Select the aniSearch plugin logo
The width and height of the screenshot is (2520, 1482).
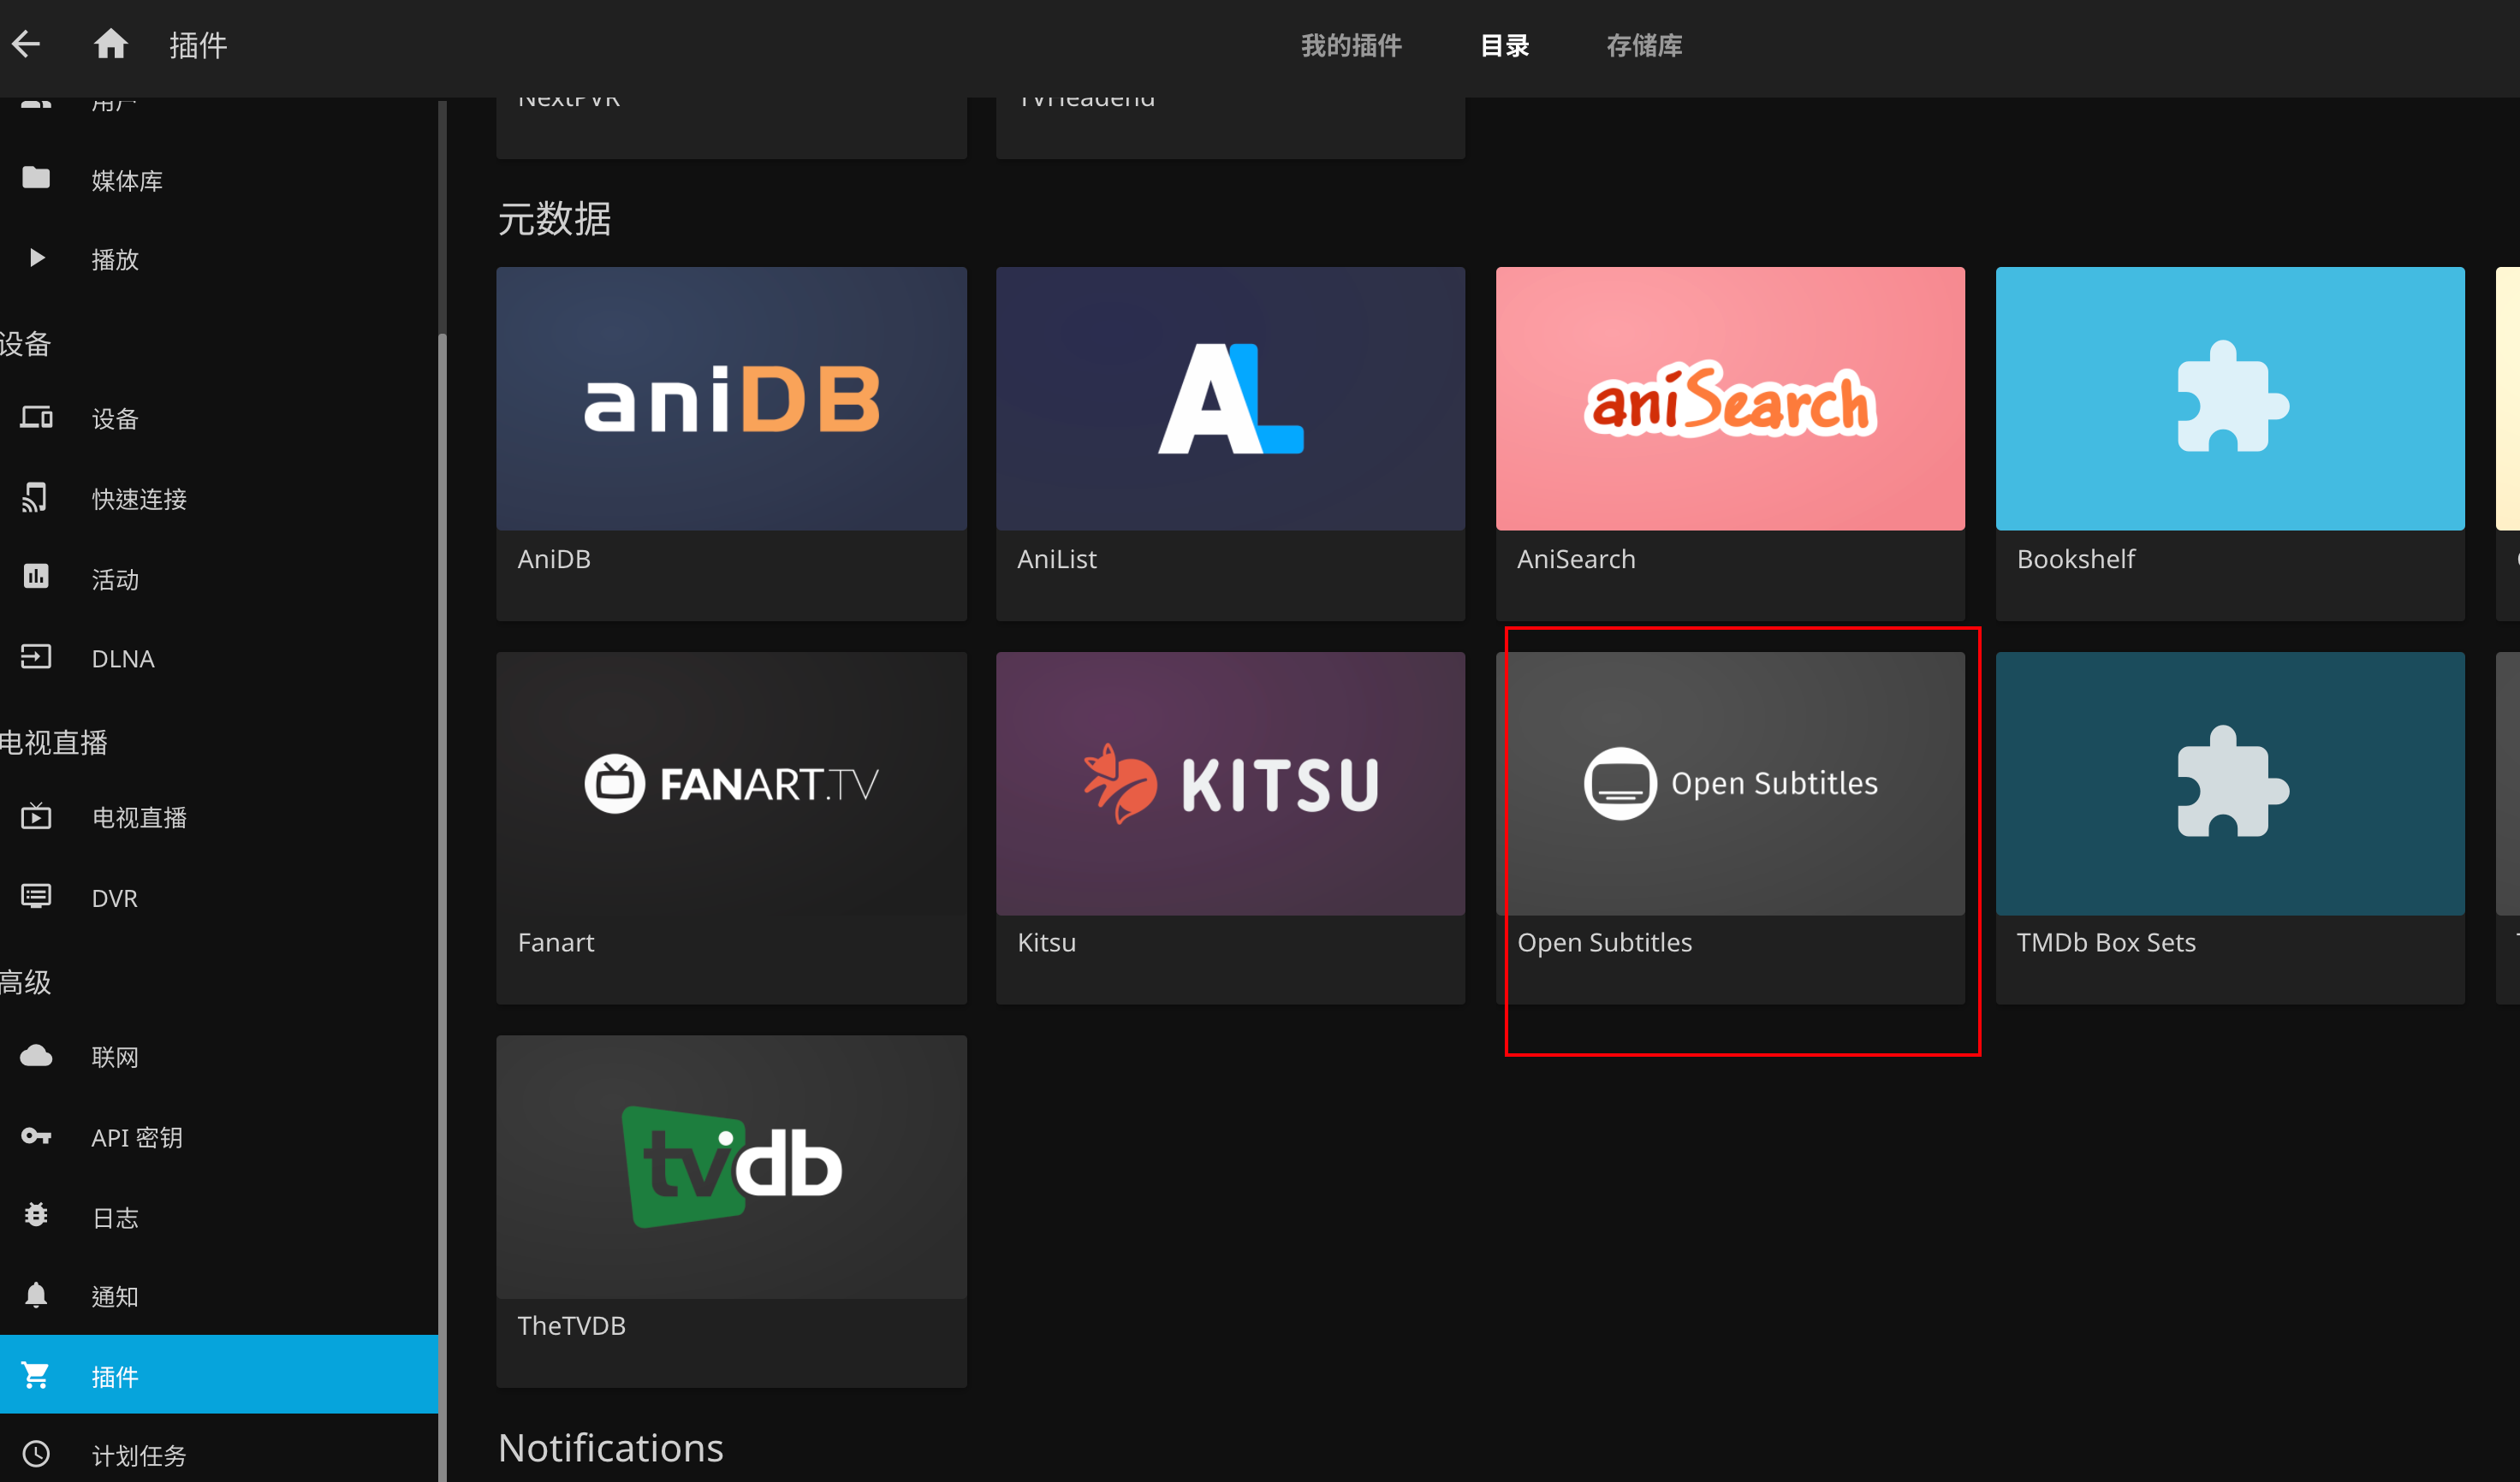pyautogui.click(x=1730, y=398)
